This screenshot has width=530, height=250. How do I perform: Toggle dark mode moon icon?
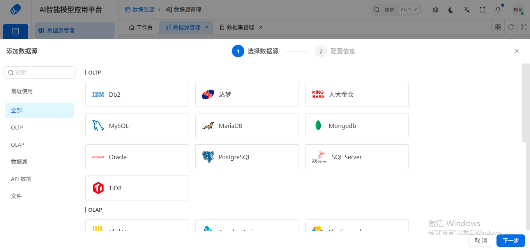[x=451, y=10]
